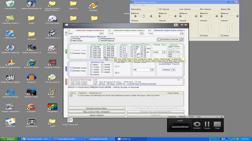
Task: Open the CDBurnerXP desktop shortcut
Action: [x=10, y=34]
